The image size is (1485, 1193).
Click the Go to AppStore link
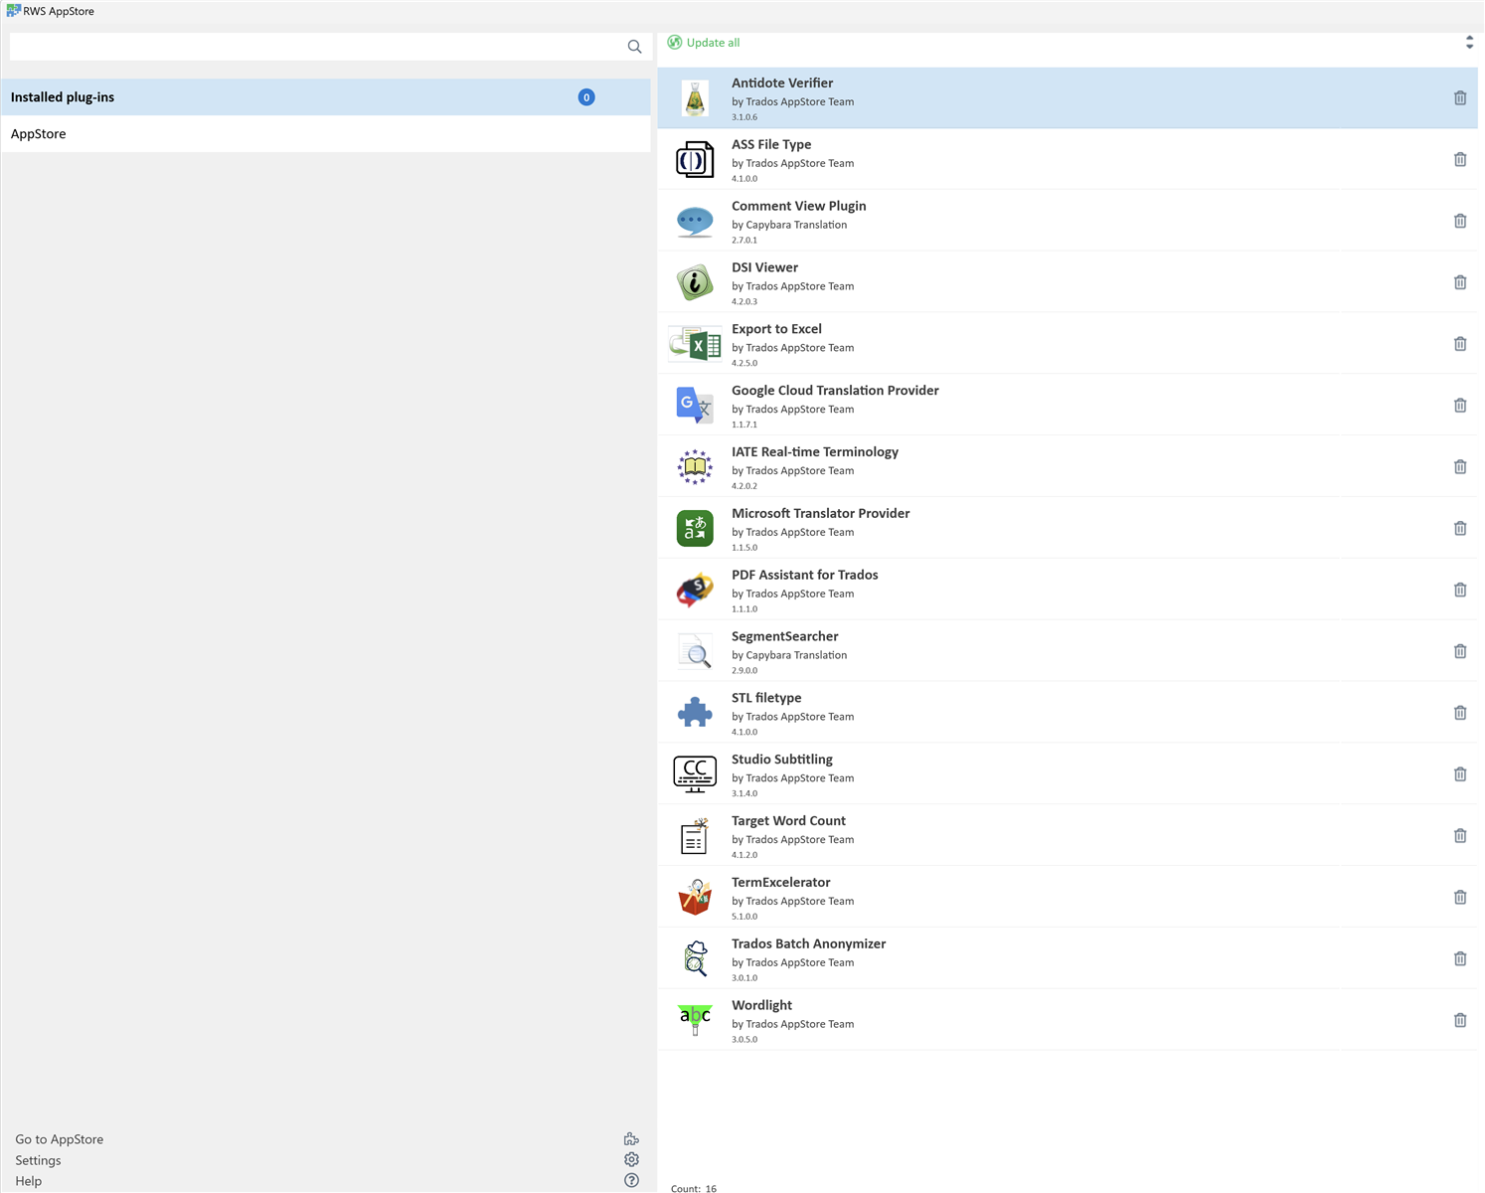pyautogui.click(x=59, y=1138)
